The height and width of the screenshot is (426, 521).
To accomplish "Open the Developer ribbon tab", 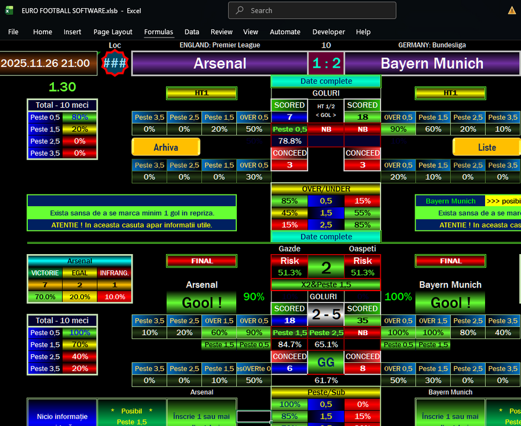I will point(328,32).
